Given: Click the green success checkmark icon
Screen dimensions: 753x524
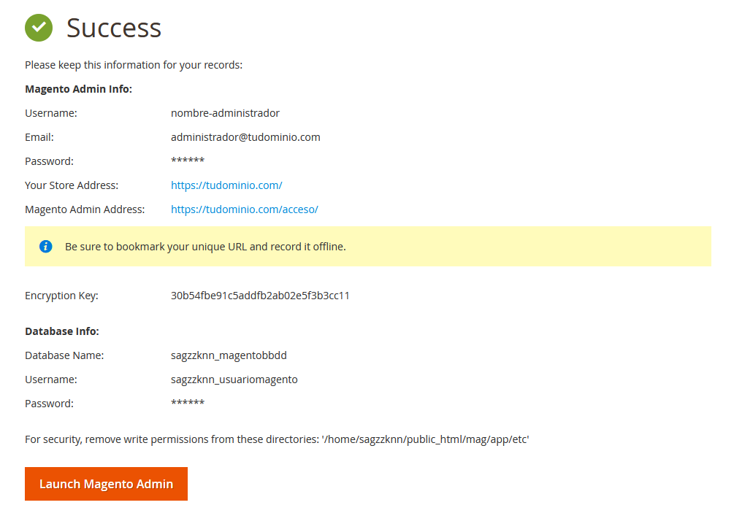Looking at the screenshot, I should pos(39,28).
